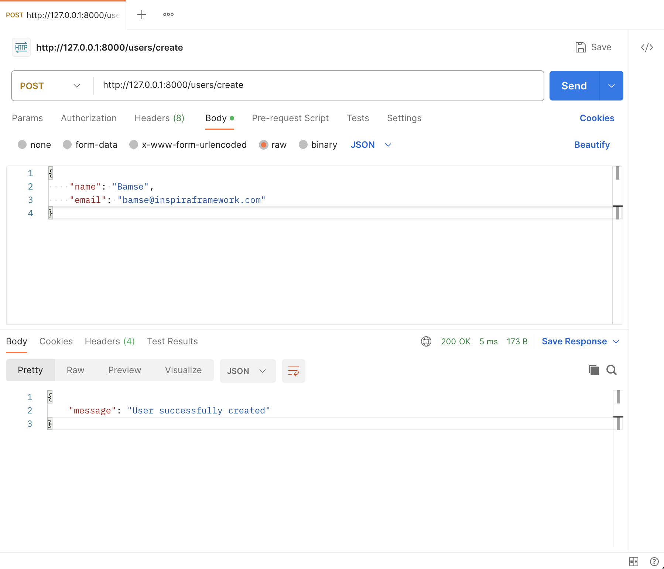Switch response view to Visualize
This screenshot has width=664, height=569.
click(x=184, y=370)
